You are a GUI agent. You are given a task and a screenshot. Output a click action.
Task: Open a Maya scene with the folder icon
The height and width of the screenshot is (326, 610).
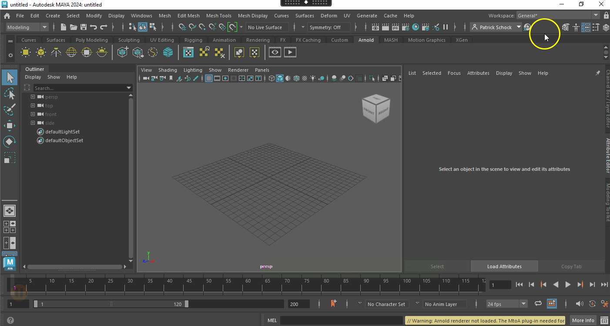pyautogui.click(x=74, y=27)
